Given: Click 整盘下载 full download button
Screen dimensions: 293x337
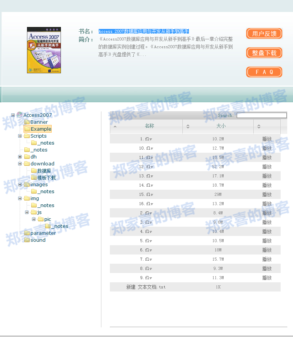Looking at the screenshot, I should (264, 53).
